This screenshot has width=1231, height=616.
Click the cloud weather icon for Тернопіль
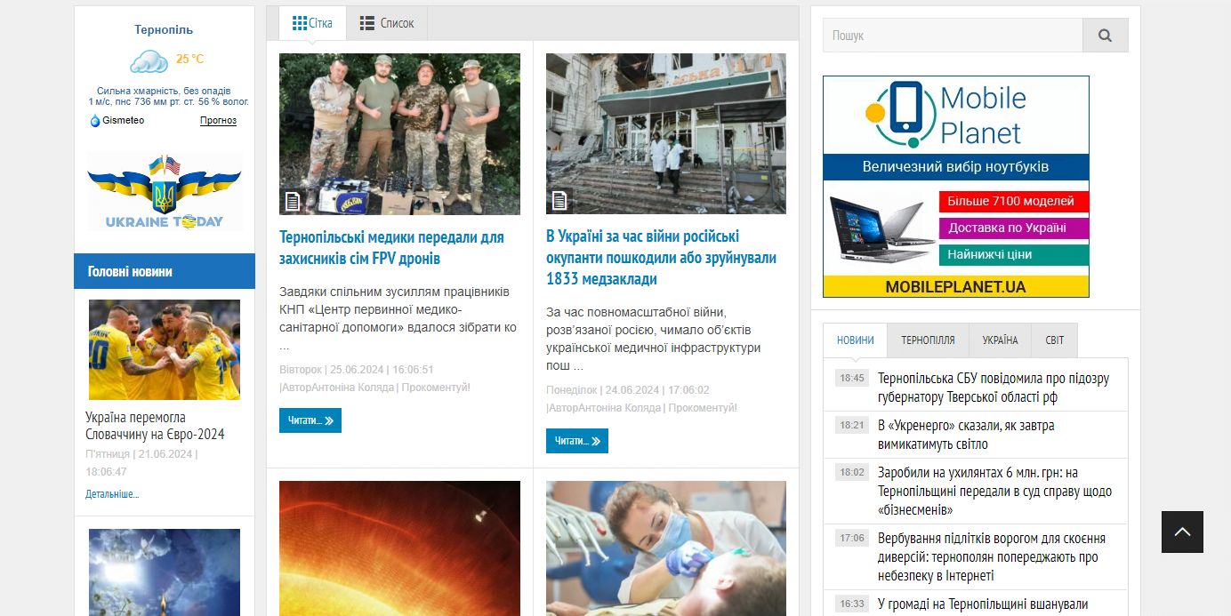[x=149, y=60]
